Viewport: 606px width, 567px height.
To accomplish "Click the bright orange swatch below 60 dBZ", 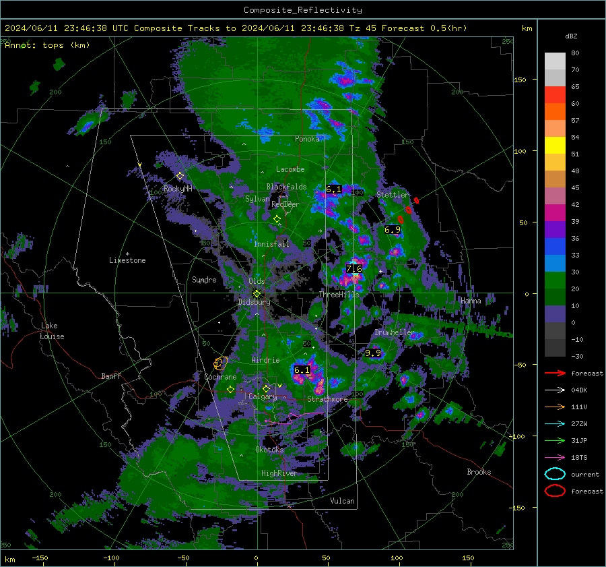I will pos(555,112).
